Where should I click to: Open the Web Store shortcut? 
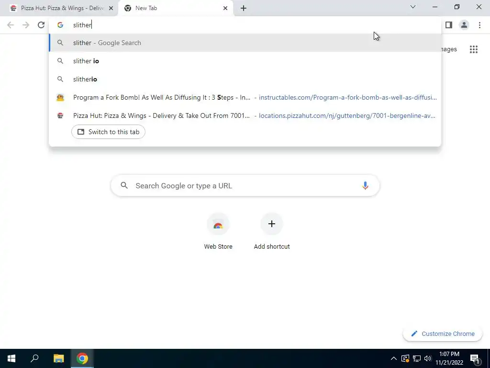coord(218,231)
